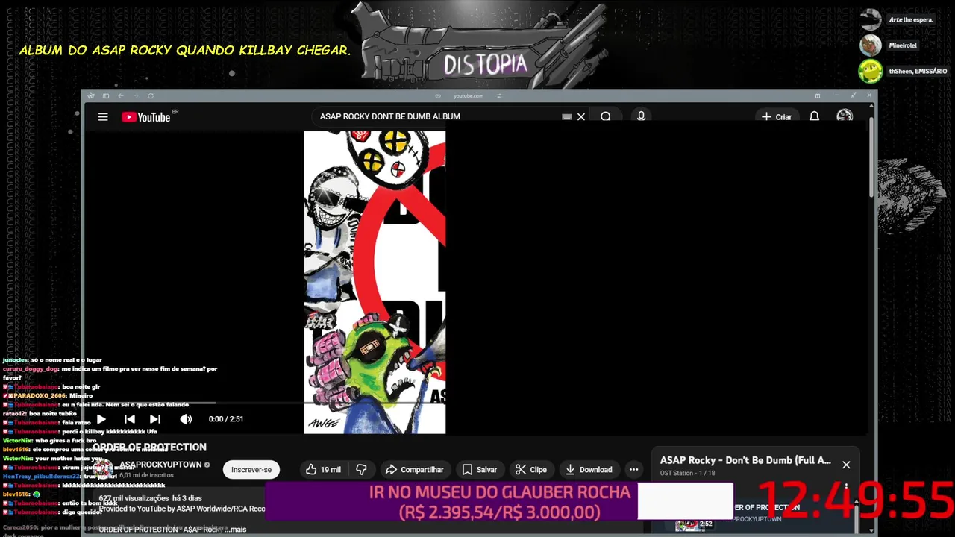The image size is (955, 537).
Task: Select the video title ORDER OF PROTECTION
Action: (149, 447)
